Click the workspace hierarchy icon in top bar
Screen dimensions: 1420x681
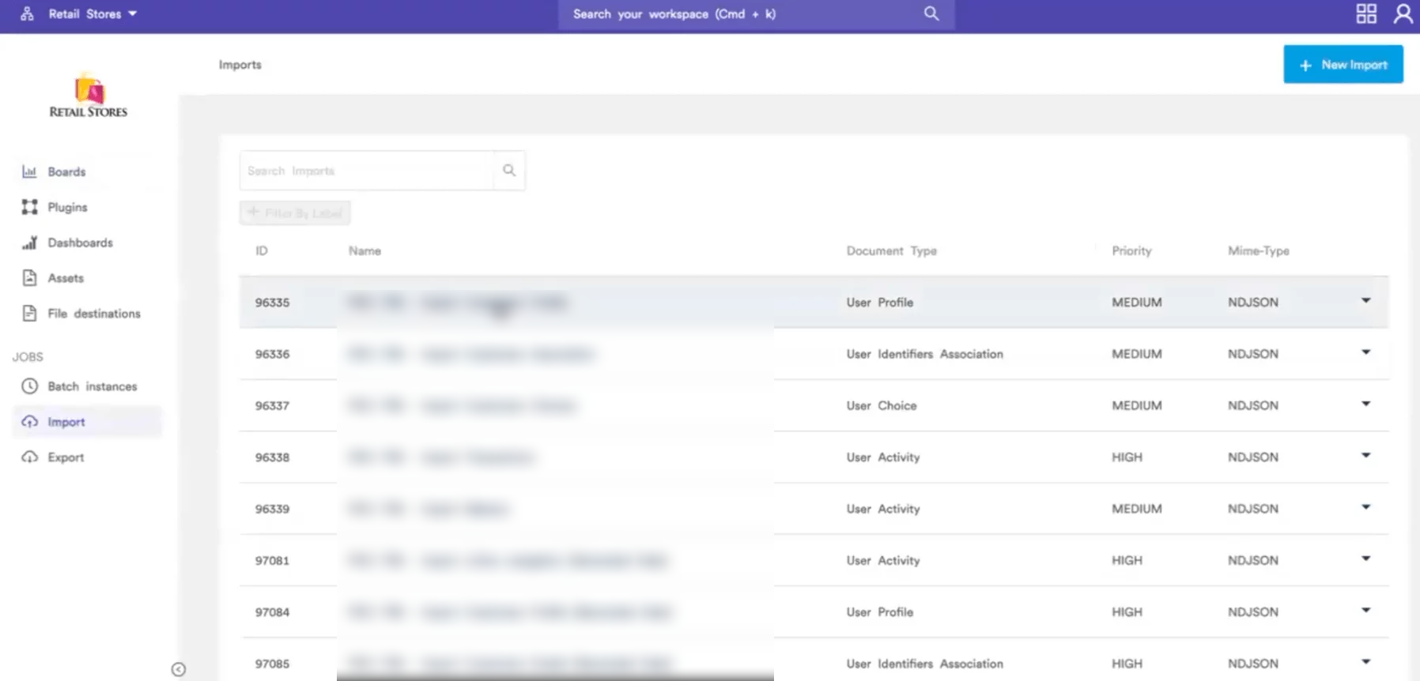click(27, 13)
